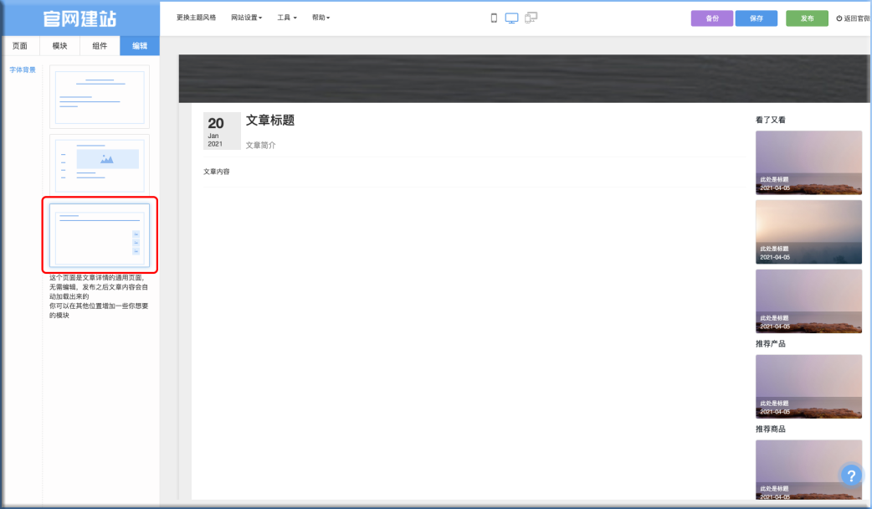
Task: Switch to mobile phone preview icon
Action: point(493,18)
